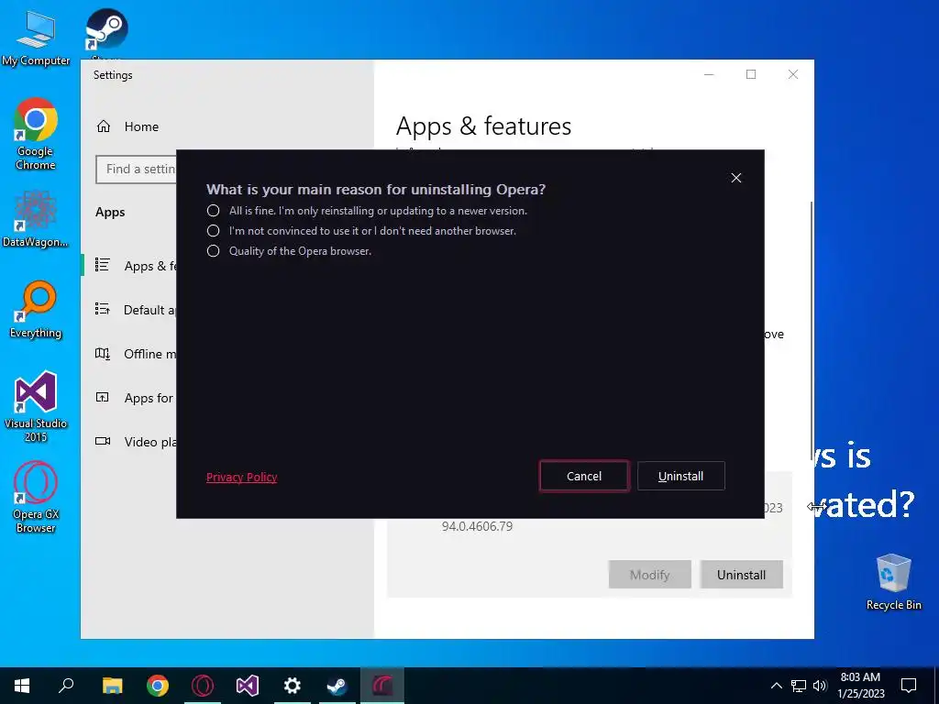
Task: Click the Default apps icon in sidebar
Action: [x=103, y=309]
